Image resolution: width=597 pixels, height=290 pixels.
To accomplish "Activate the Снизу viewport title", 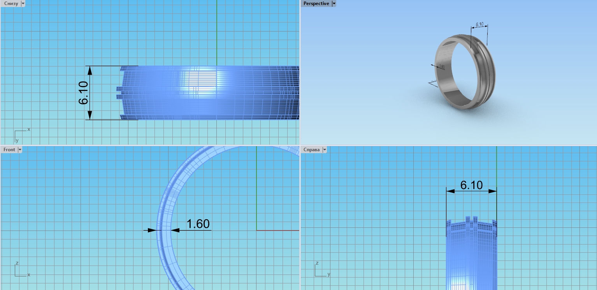I will pos(11,3).
